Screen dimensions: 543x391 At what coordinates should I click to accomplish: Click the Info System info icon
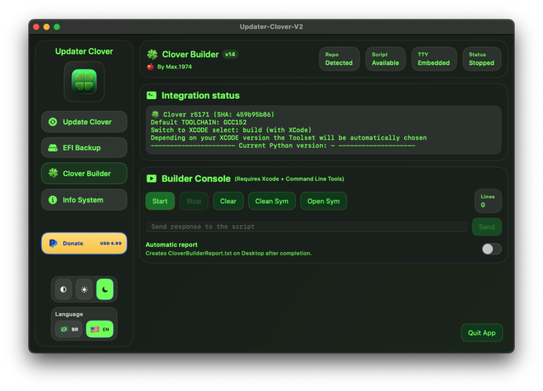click(53, 200)
